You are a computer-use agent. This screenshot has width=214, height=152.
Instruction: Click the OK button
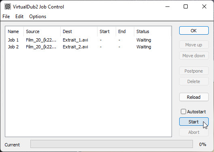click(x=194, y=31)
